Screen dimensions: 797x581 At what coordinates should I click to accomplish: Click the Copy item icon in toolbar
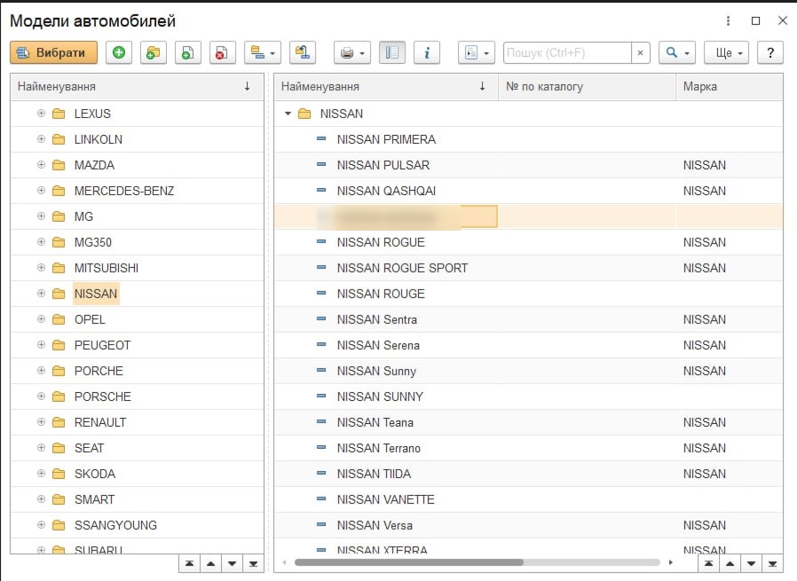coord(187,53)
